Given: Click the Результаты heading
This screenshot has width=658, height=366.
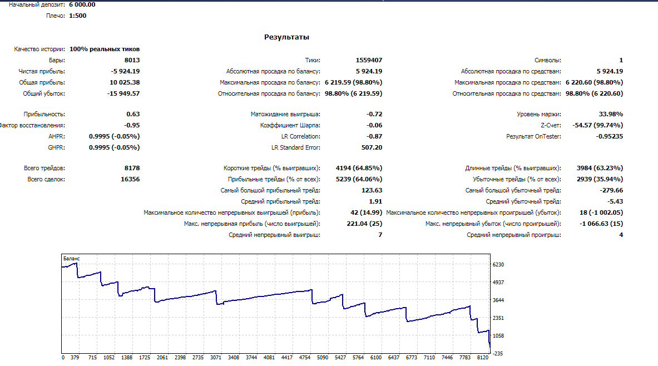Looking at the screenshot, I should click(x=286, y=37).
